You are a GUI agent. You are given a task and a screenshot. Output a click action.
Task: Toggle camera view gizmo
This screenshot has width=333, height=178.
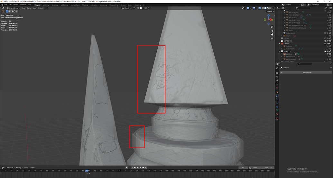(x=272, y=35)
